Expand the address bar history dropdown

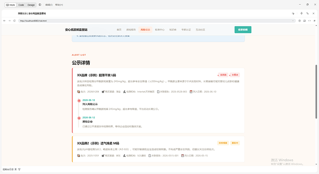293,21
